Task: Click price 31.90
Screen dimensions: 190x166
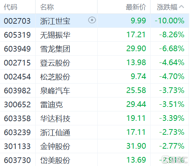Action: click(136, 146)
